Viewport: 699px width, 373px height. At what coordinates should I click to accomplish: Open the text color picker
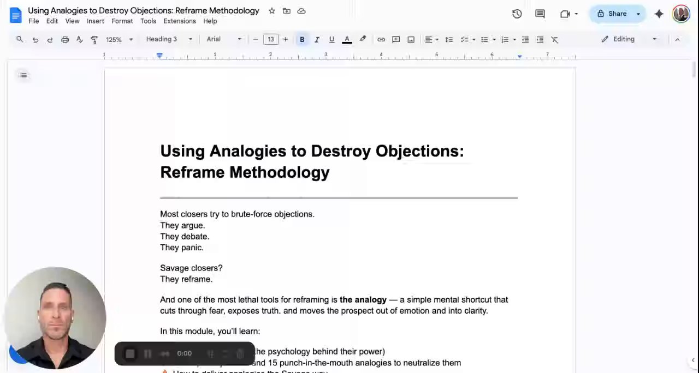click(347, 39)
